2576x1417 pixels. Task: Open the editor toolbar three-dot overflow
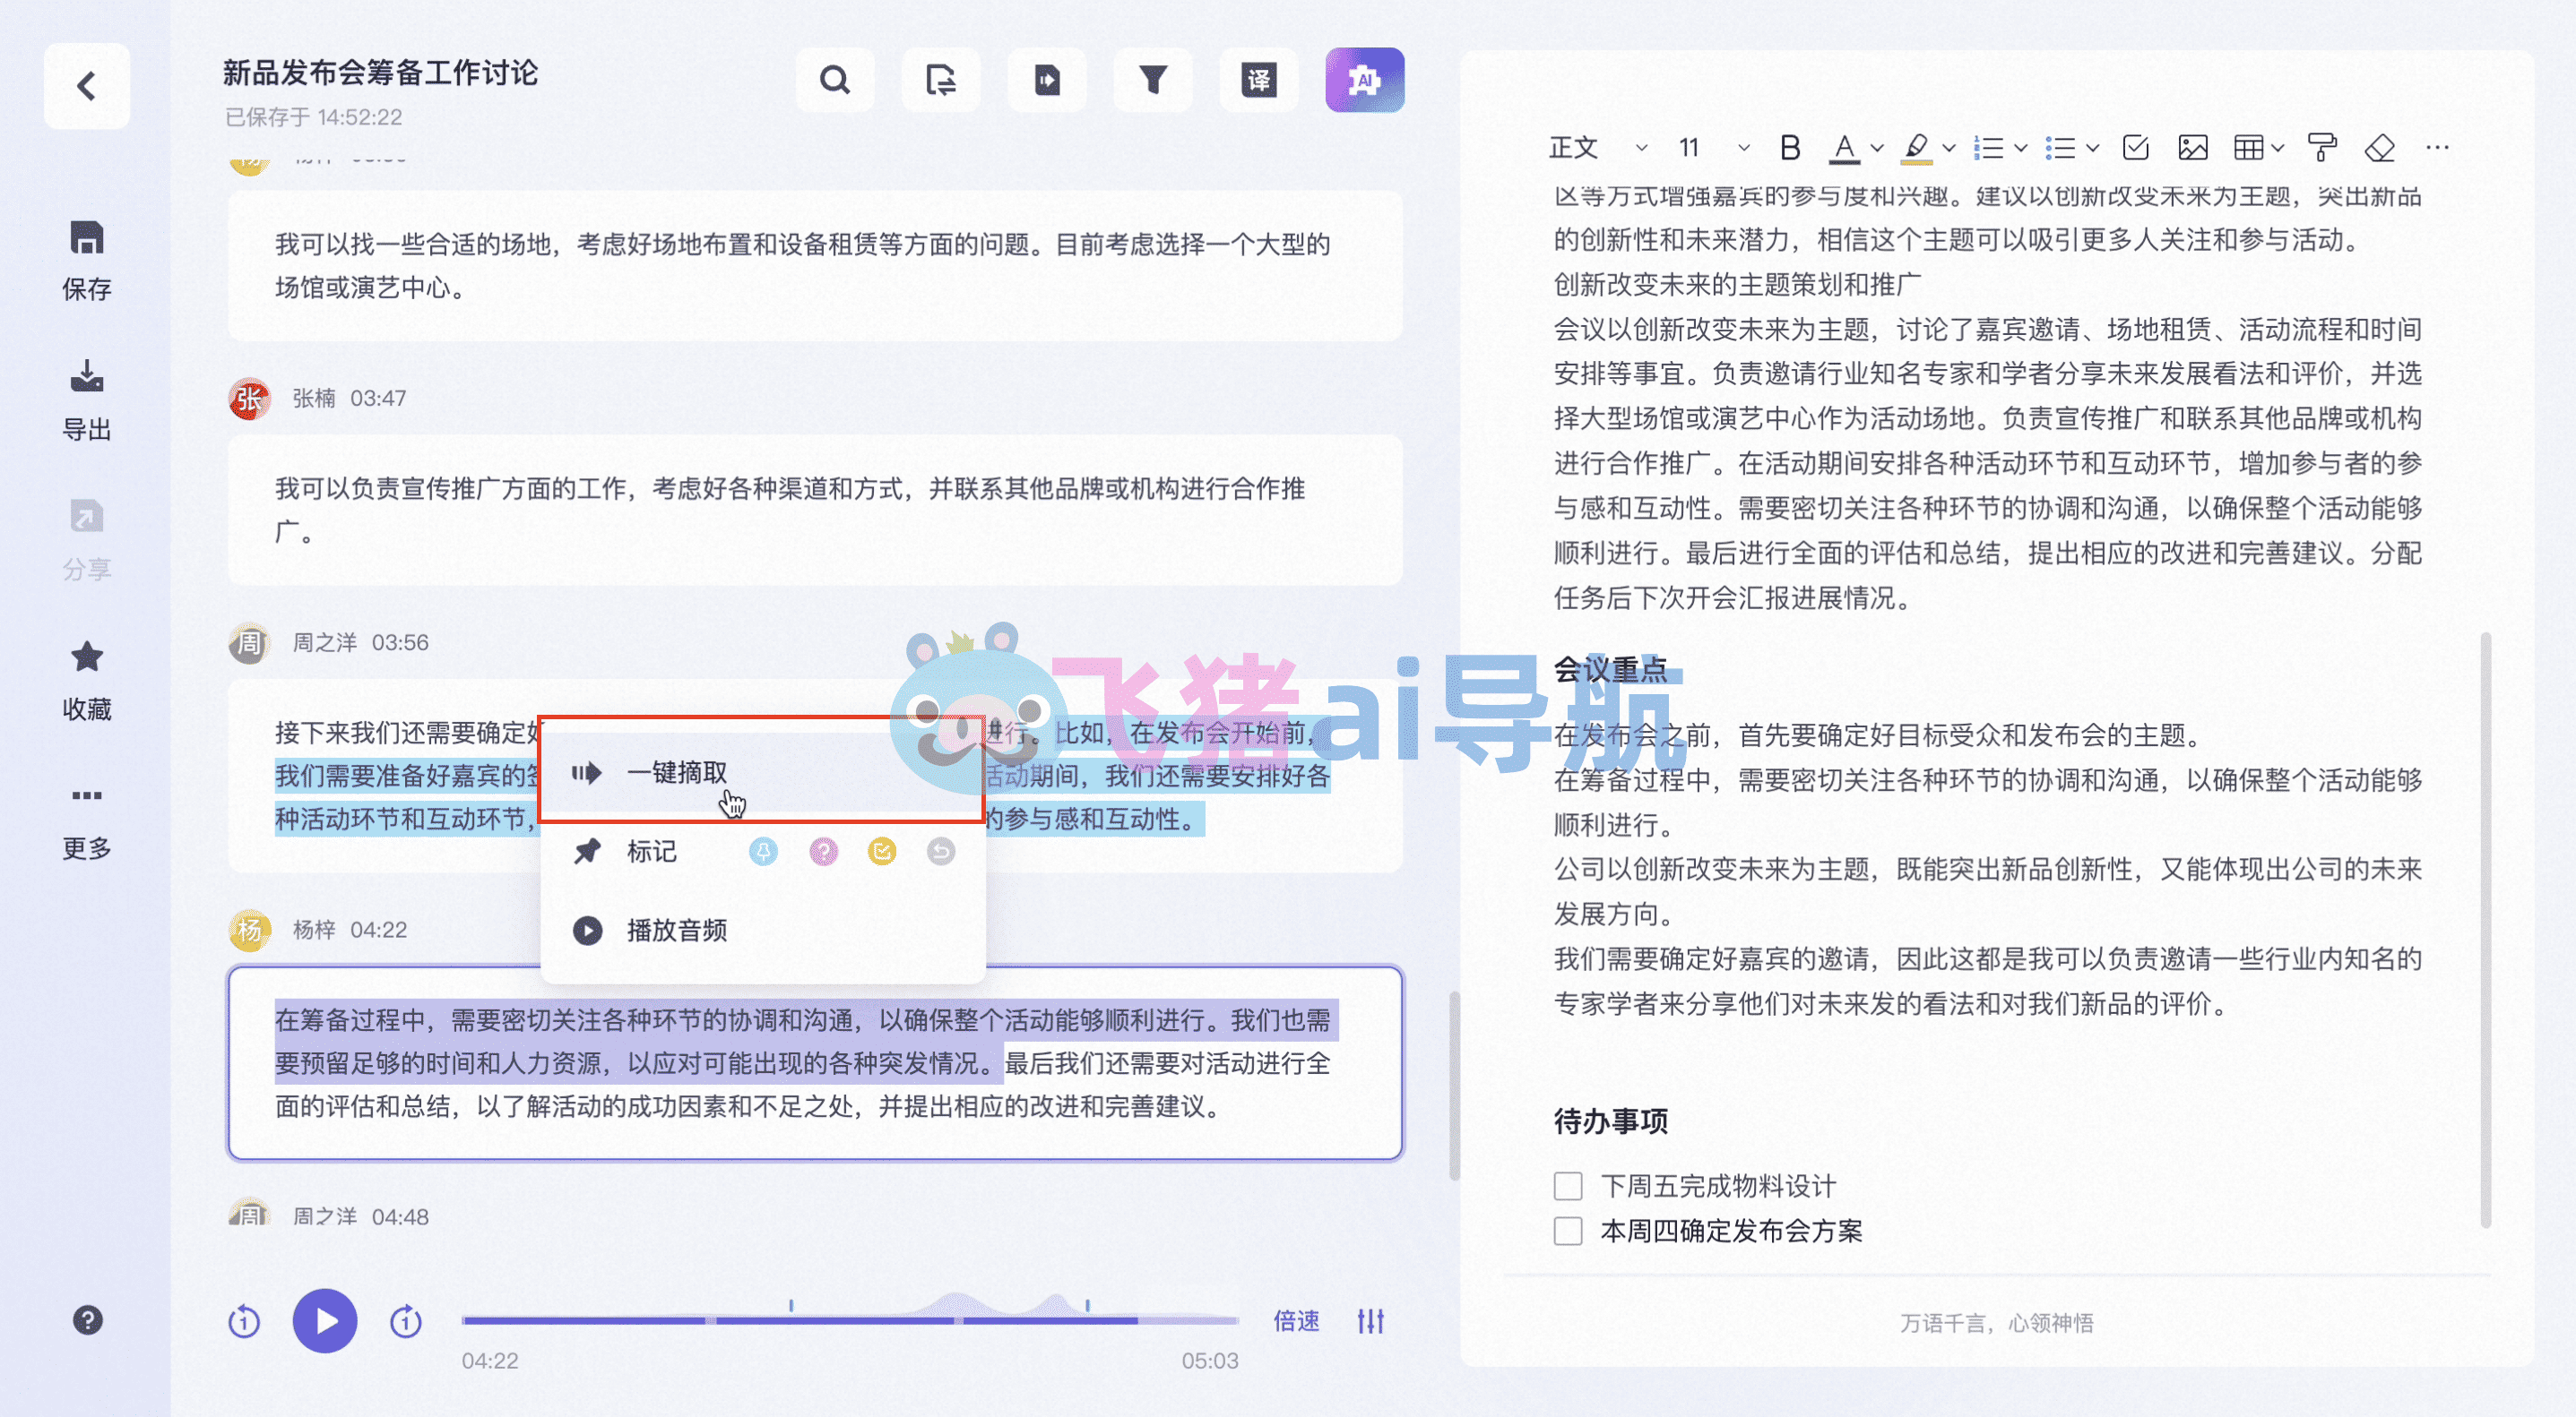(2438, 148)
